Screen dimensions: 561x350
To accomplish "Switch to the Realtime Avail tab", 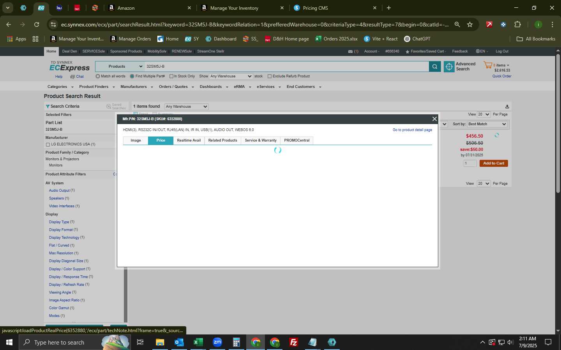I will coord(189,140).
